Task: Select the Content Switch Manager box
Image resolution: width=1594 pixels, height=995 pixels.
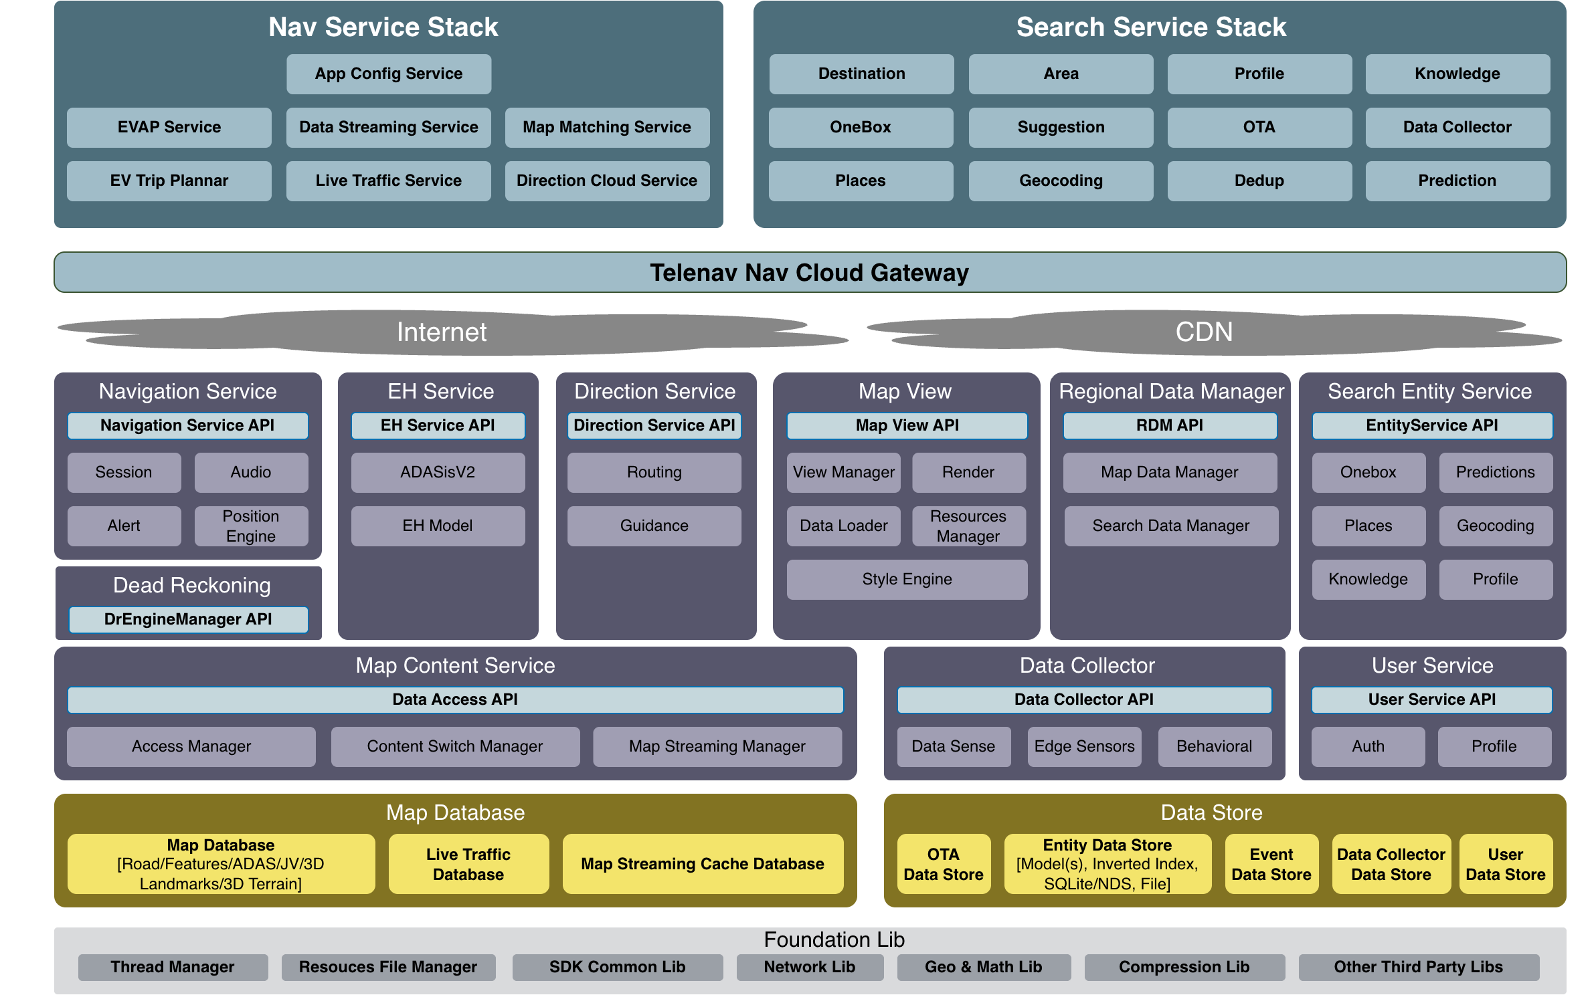Action: tap(455, 746)
